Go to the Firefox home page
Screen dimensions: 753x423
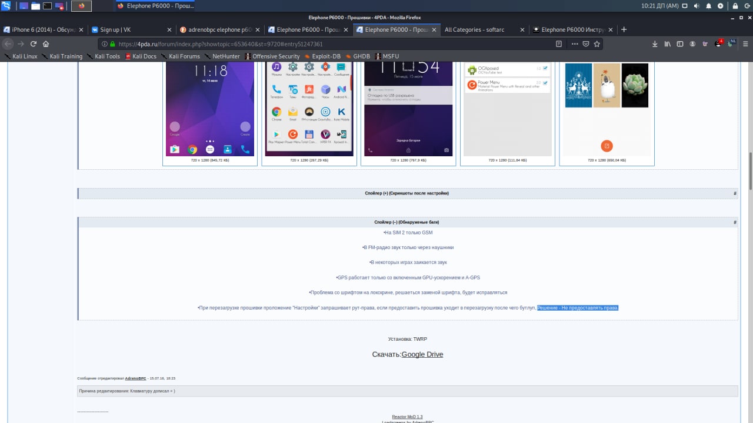pos(46,43)
